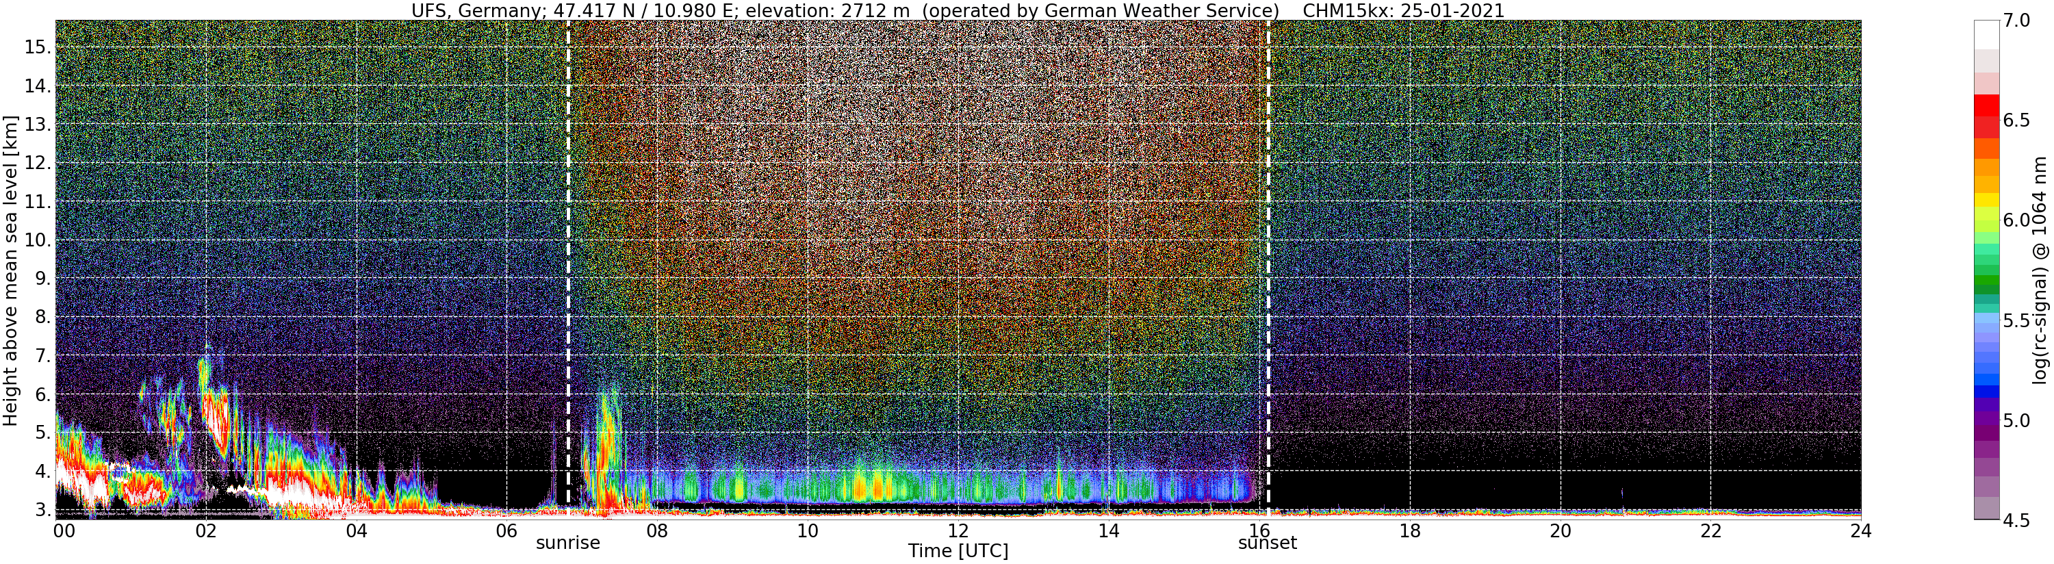Click the sunset label below the axis

[x=1267, y=543]
